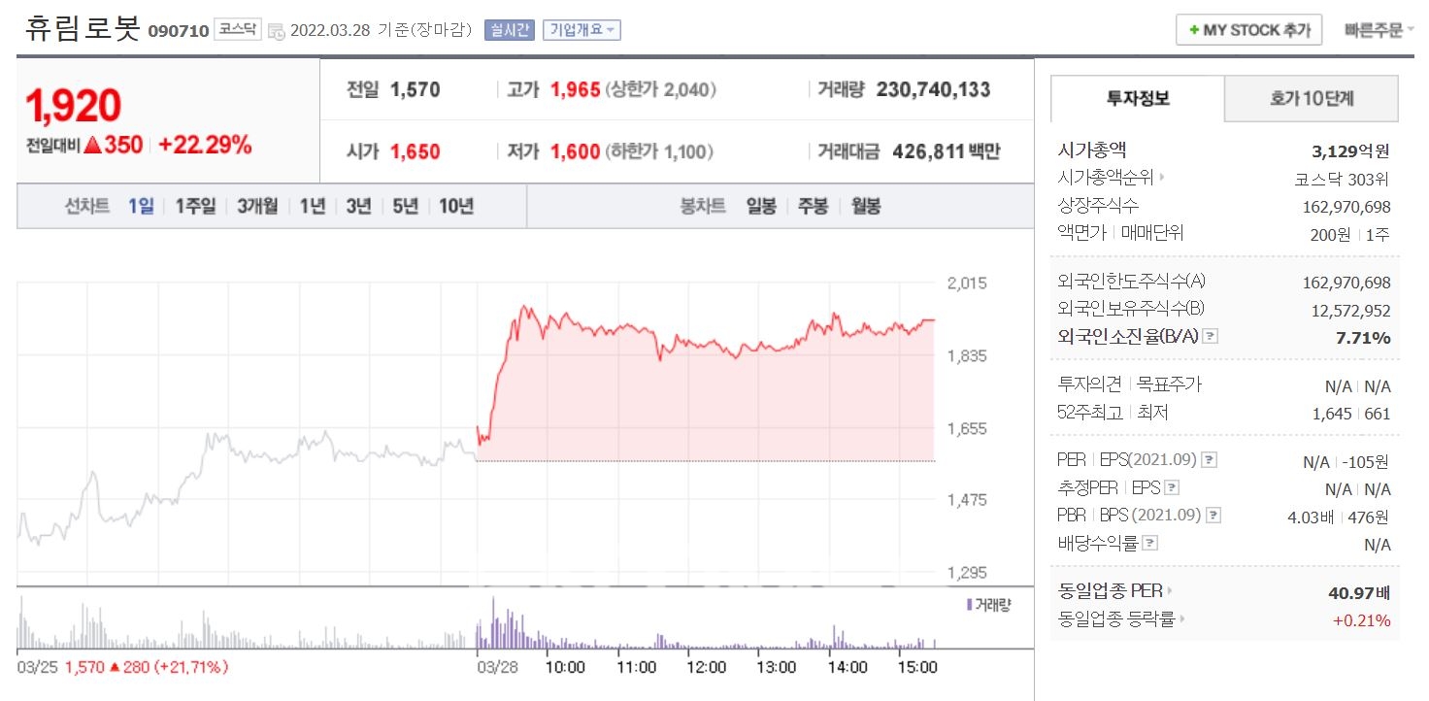Expand the 기업개요 dropdown
The height and width of the screenshot is (701, 1429).
(582, 29)
